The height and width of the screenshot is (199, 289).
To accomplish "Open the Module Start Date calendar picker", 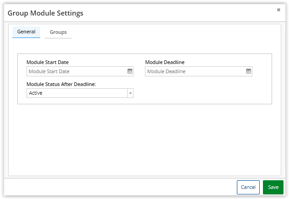I will pyautogui.click(x=130, y=71).
